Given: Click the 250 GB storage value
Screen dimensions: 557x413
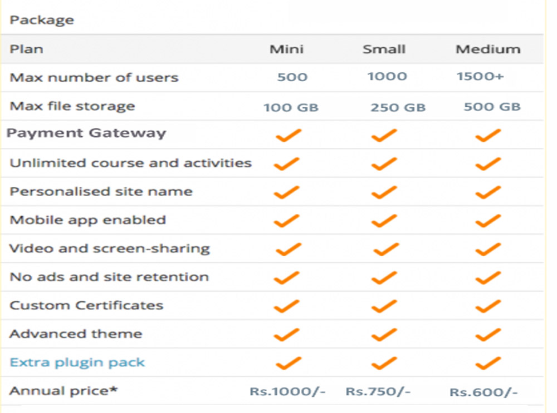Looking at the screenshot, I should (x=398, y=107).
